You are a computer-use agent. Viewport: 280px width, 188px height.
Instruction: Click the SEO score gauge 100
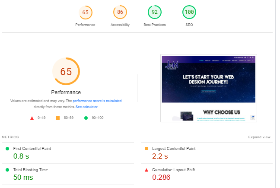point(189,12)
